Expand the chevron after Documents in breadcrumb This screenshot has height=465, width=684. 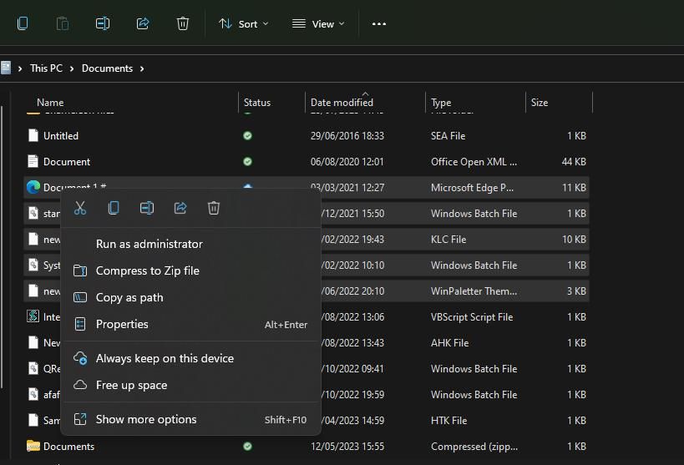point(142,68)
